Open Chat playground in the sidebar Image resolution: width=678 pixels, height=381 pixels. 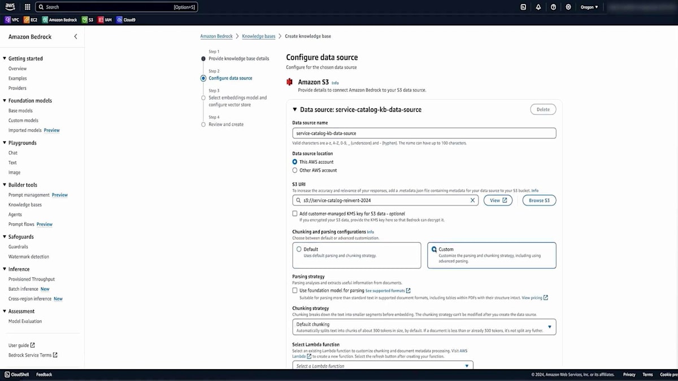tap(13, 153)
